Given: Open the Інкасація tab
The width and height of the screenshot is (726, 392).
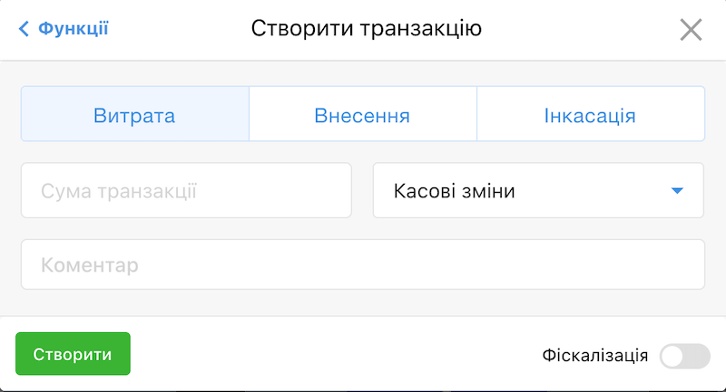Looking at the screenshot, I should coord(590,115).
